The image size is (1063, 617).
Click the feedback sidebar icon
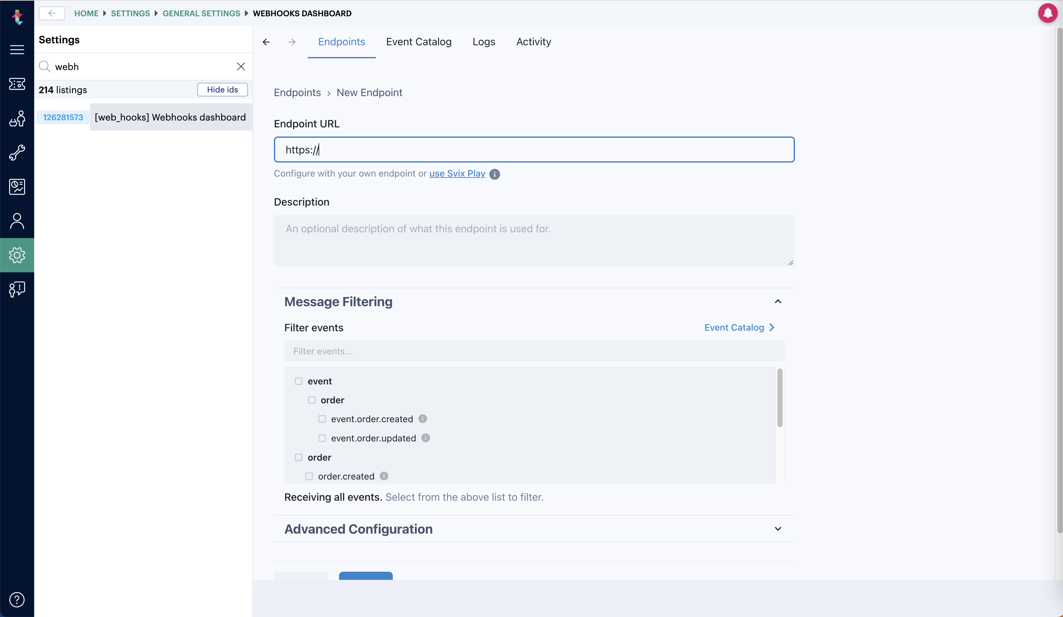click(17, 289)
